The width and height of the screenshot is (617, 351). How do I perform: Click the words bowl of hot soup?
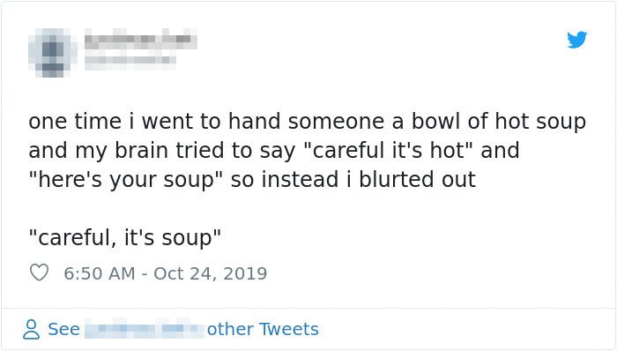pyautogui.click(x=499, y=121)
